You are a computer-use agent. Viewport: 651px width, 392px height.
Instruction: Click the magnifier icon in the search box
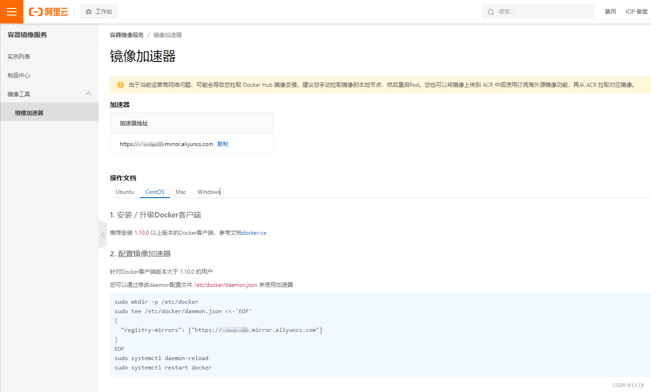[x=491, y=12]
